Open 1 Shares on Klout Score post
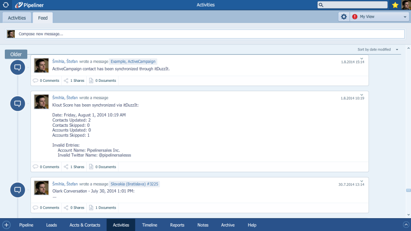Screen dimensions: 411x231 74,167
